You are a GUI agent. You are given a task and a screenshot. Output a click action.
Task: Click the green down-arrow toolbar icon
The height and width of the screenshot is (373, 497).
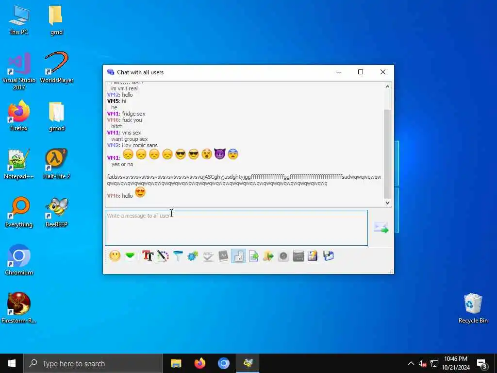pos(130,255)
